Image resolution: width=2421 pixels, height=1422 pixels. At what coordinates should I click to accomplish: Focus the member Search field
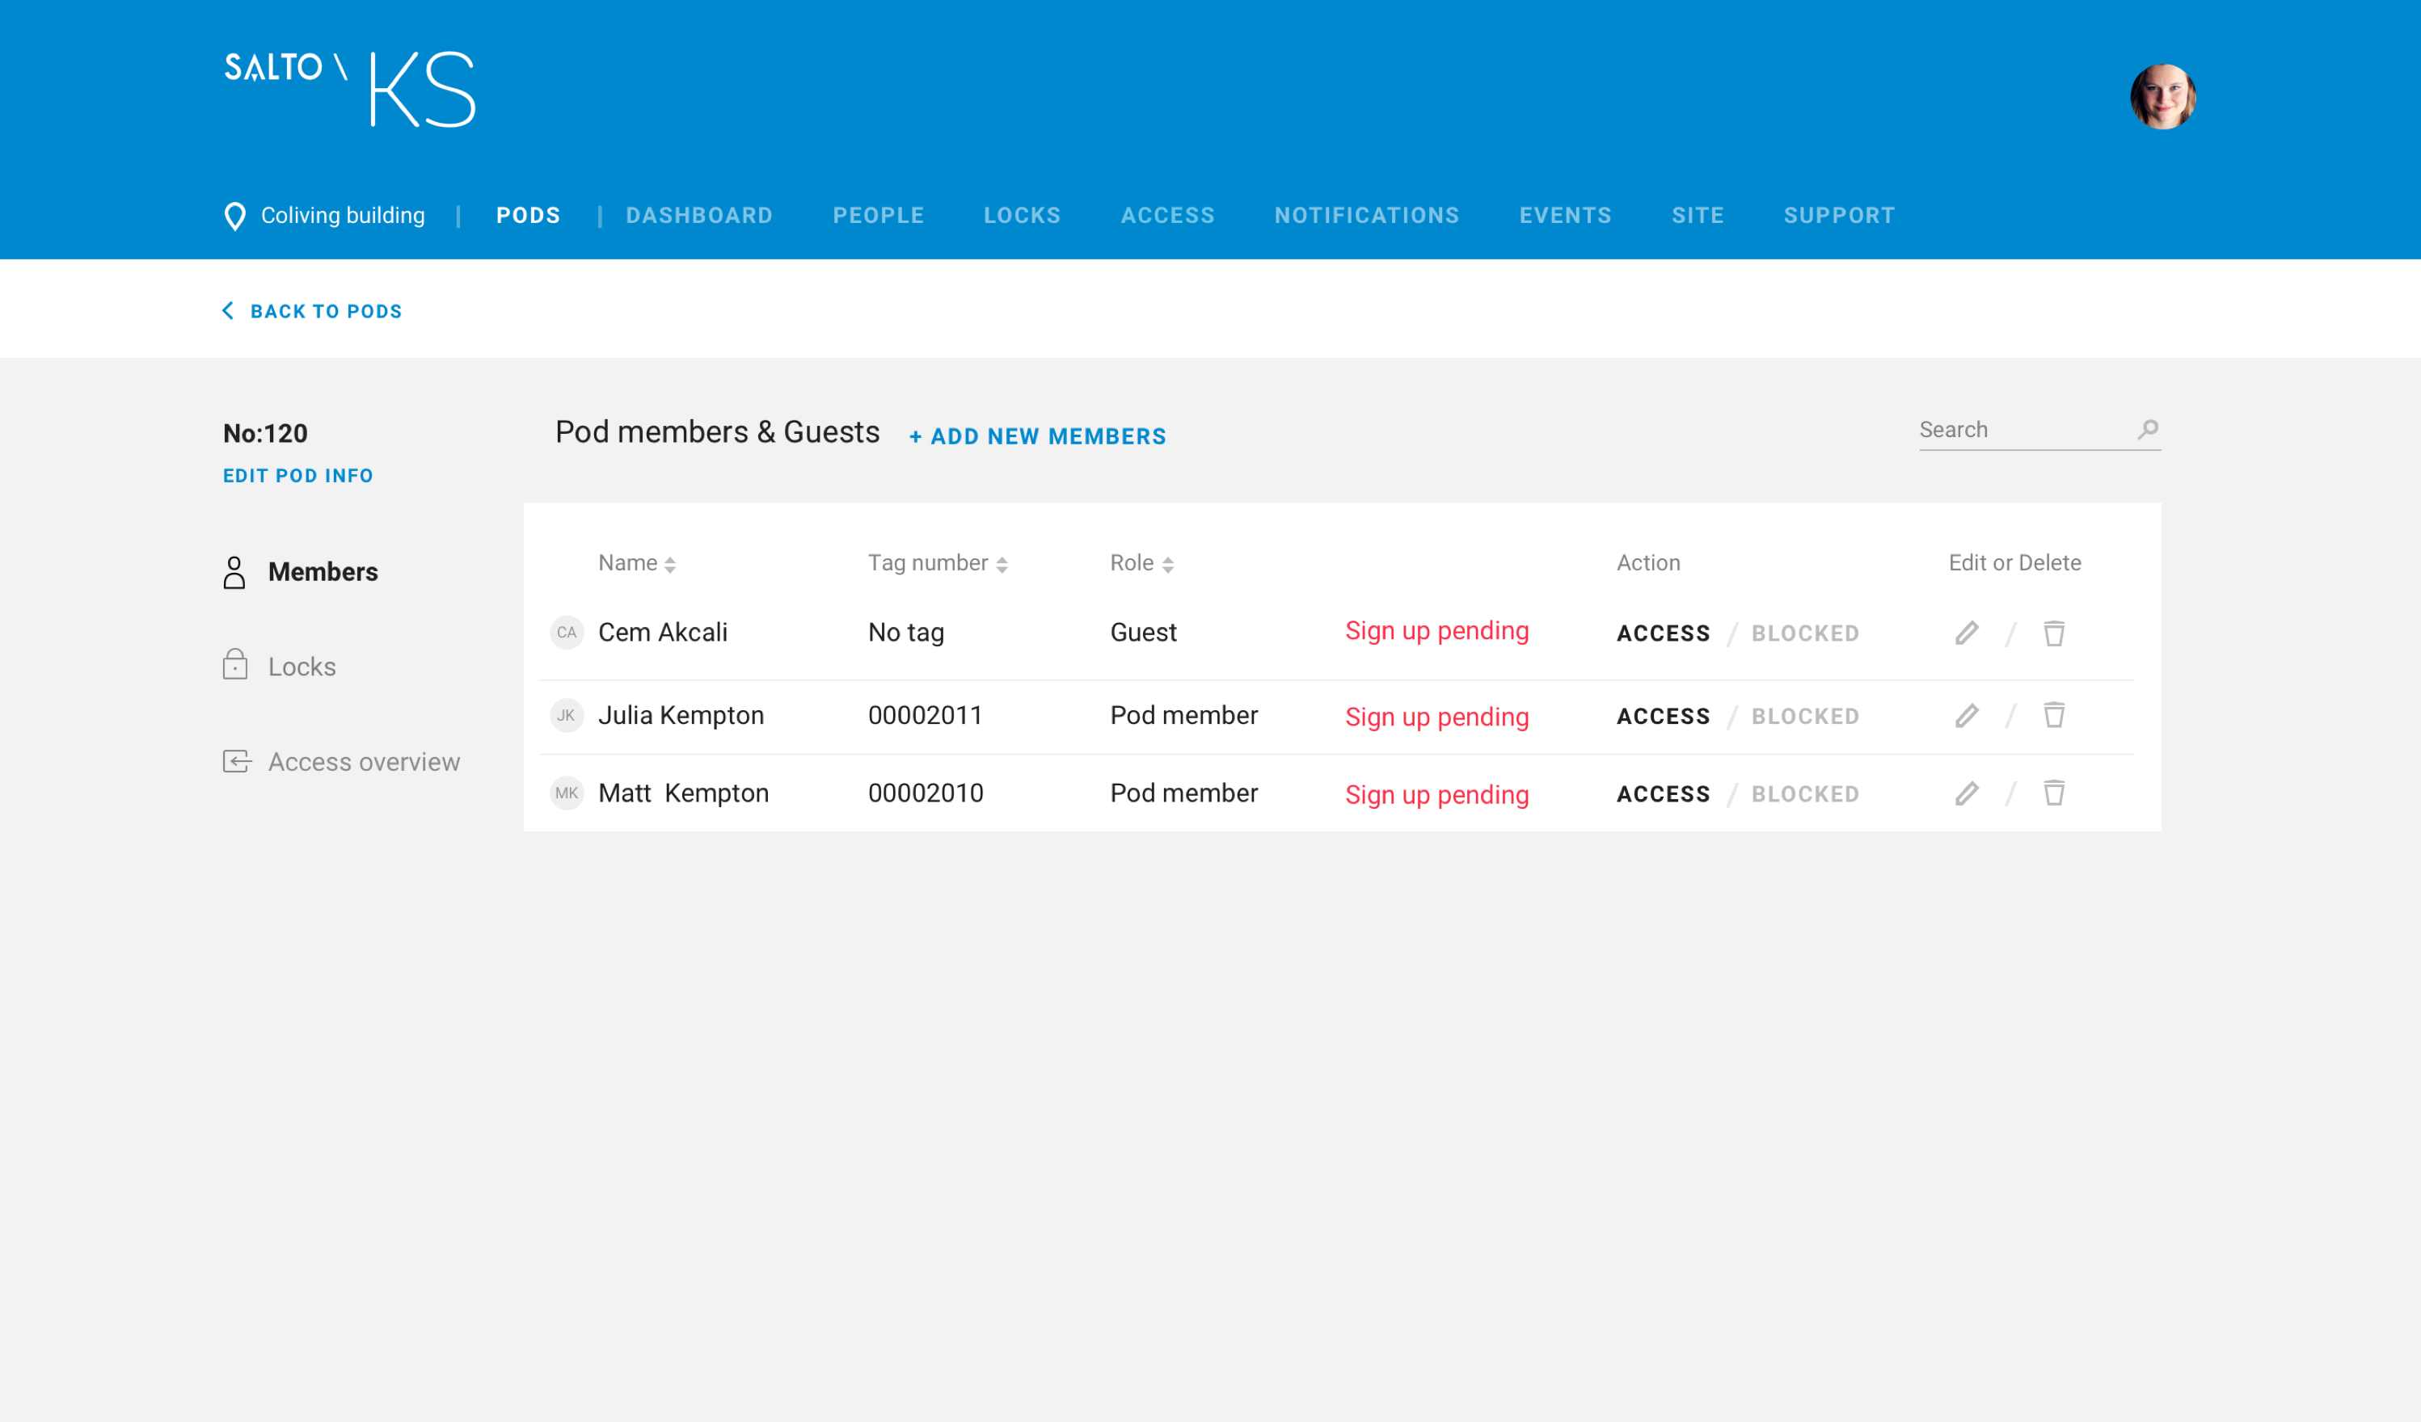pyautogui.click(x=2025, y=430)
